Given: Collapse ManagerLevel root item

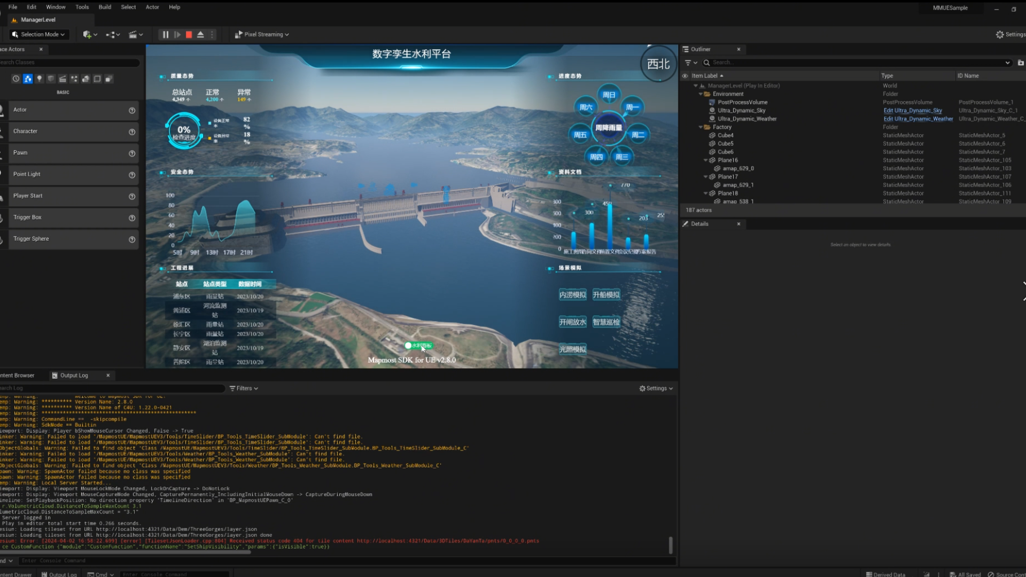Looking at the screenshot, I should 695,85.
